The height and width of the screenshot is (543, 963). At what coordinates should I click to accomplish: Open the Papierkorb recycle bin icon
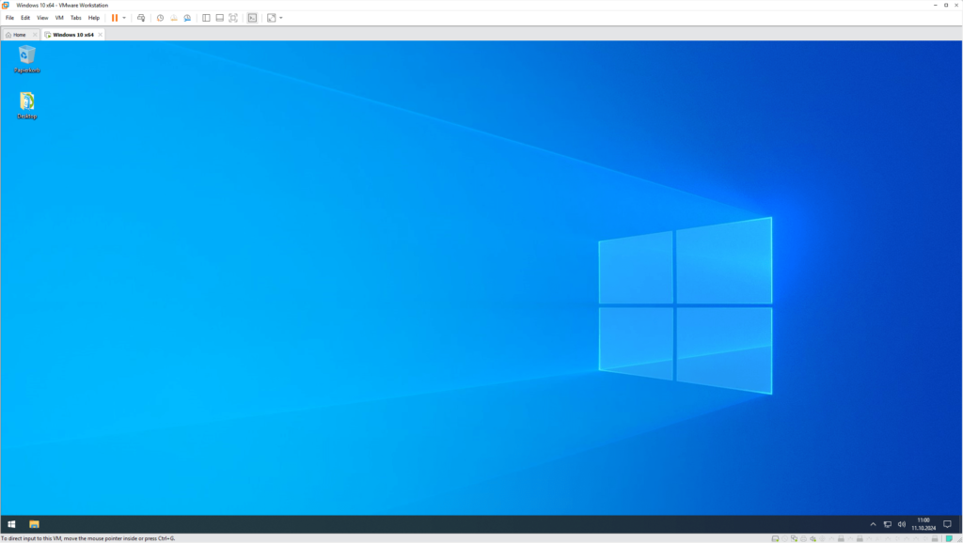click(27, 56)
